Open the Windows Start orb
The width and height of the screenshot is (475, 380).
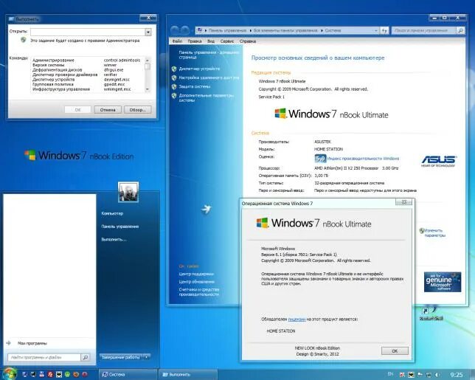pos(9,373)
